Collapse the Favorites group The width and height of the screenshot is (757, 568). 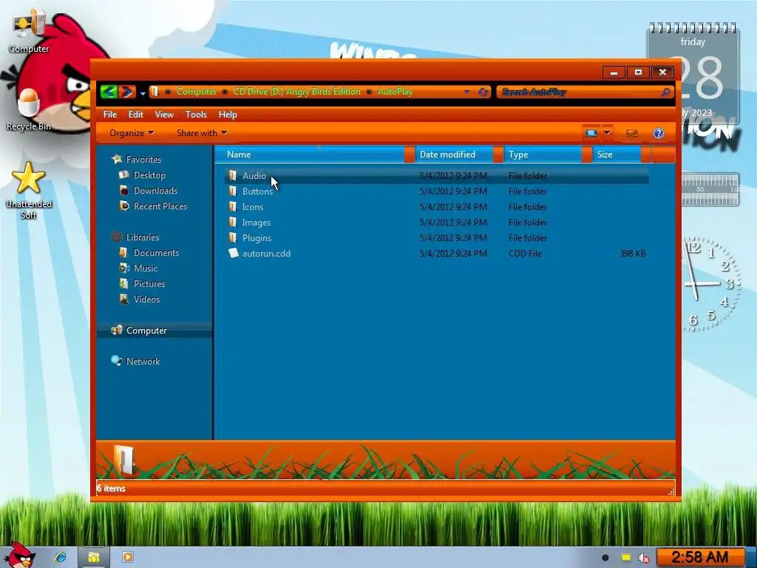pyautogui.click(x=143, y=160)
